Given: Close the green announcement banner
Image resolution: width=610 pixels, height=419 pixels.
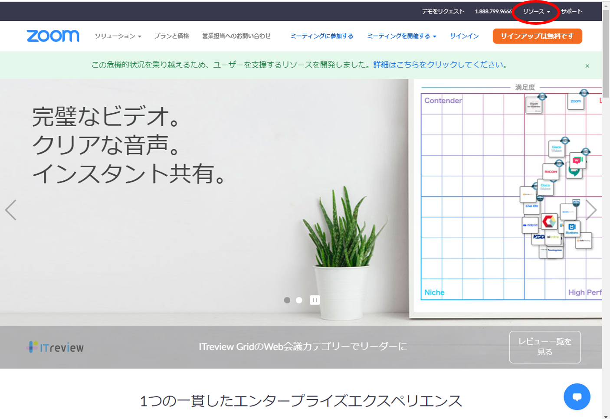Looking at the screenshot, I should pyautogui.click(x=587, y=66).
